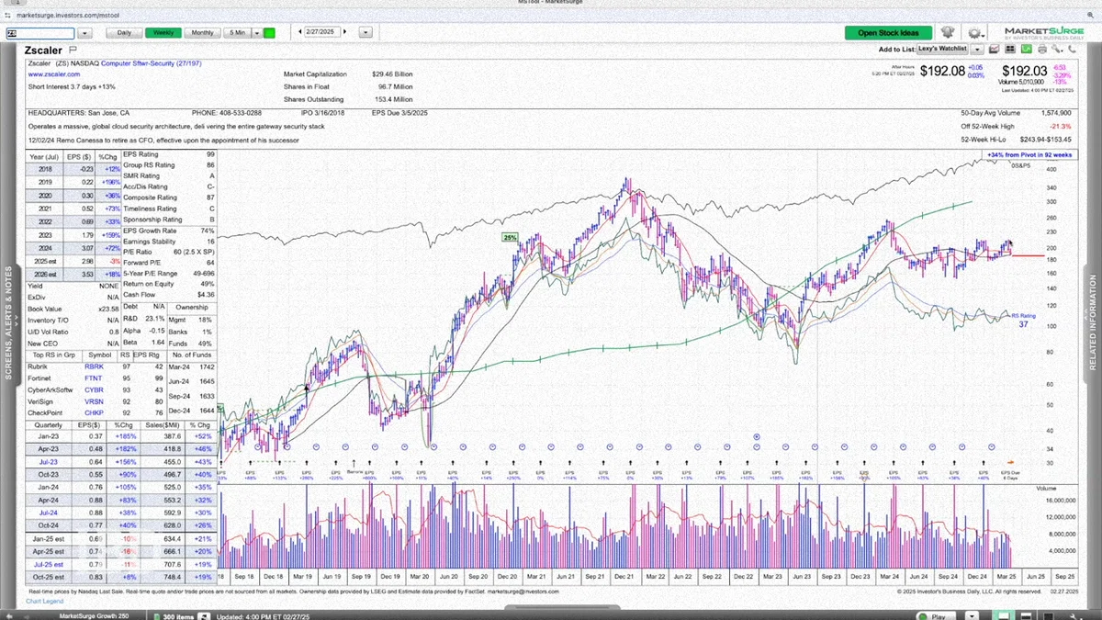This screenshot has height=620, width=1102.
Task: Click the MarketSurge logo
Action: click(1043, 33)
